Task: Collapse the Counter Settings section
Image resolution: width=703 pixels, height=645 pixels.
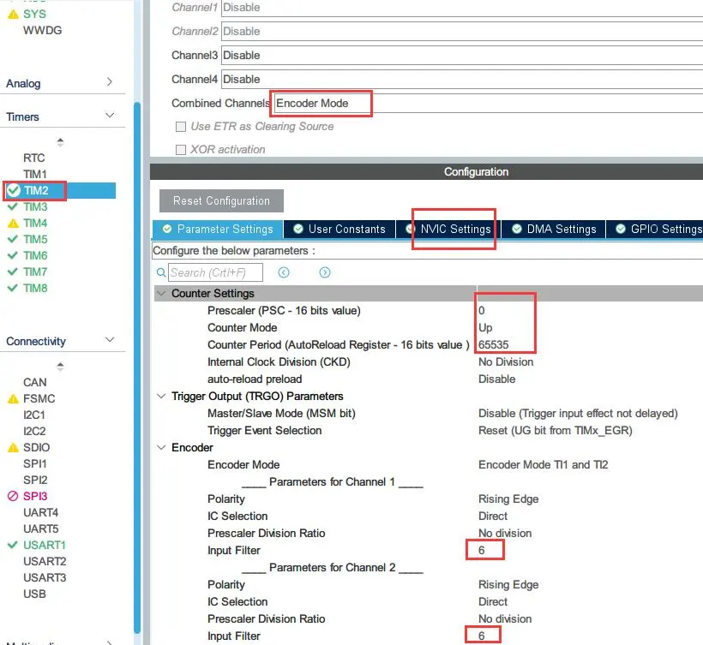Action: coord(161,294)
